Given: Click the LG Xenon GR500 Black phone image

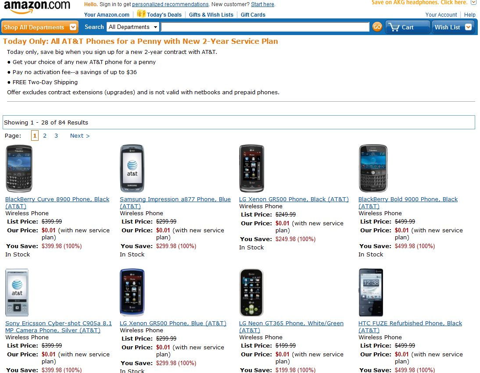Looking at the screenshot, I should [251, 169].
